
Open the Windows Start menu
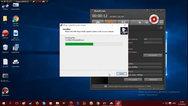click(x=4, y=103)
